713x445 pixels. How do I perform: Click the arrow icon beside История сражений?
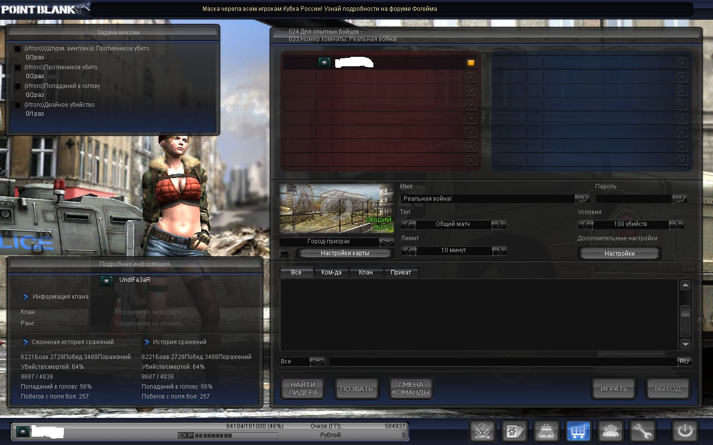[x=147, y=342]
